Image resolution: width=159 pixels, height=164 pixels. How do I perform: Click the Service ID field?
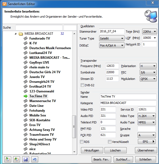(146, 109)
